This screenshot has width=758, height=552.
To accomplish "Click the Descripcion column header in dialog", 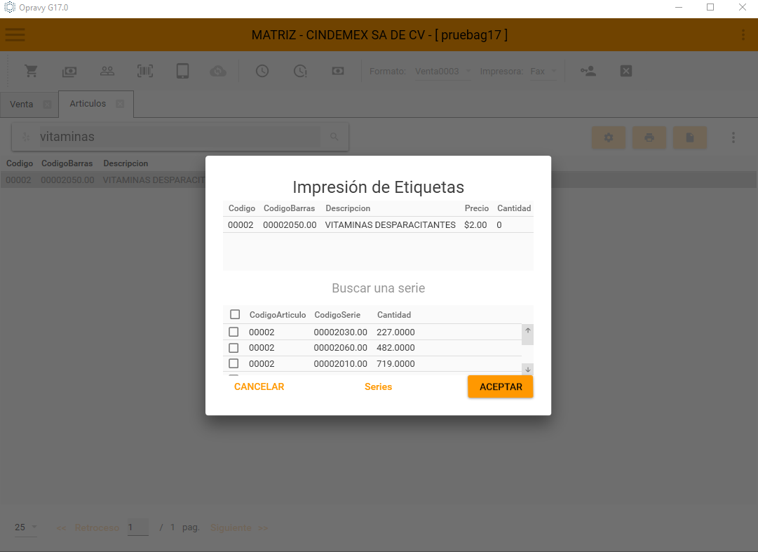I will click(x=348, y=208).
